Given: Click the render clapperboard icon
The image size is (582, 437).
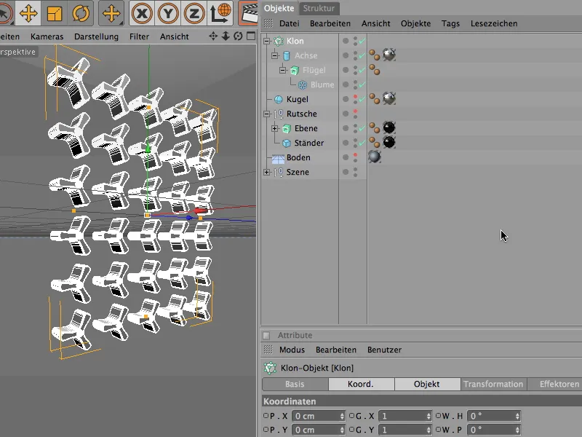Looking at the screenshot, I should tap(249, 12).
